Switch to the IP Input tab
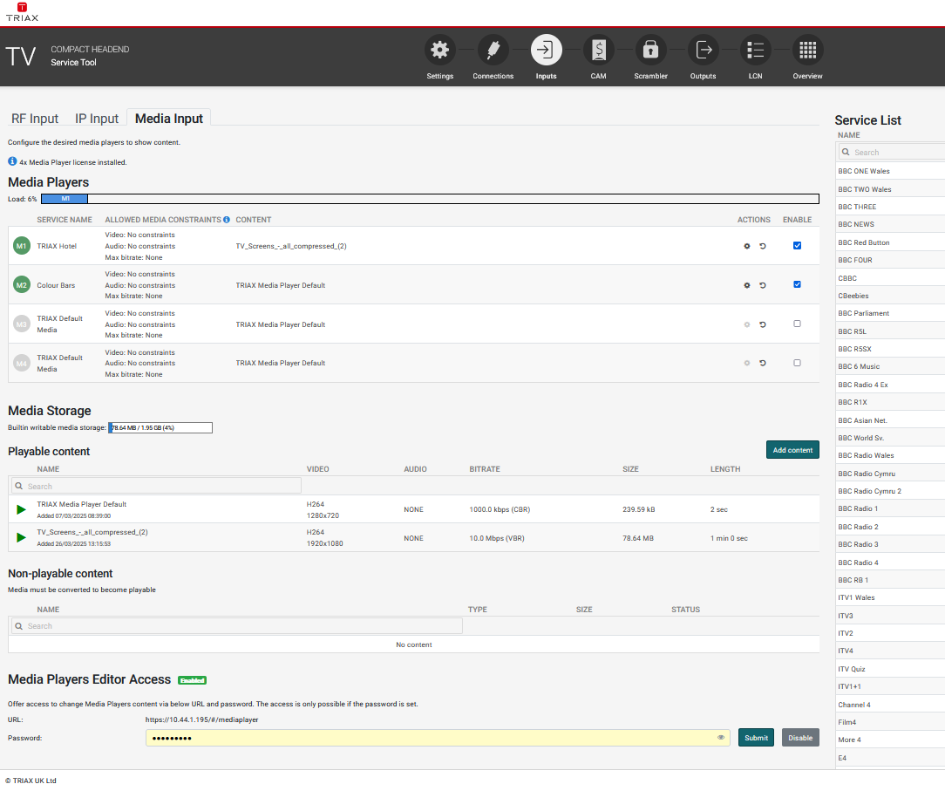945x791 pixels. tap(97, 119)
